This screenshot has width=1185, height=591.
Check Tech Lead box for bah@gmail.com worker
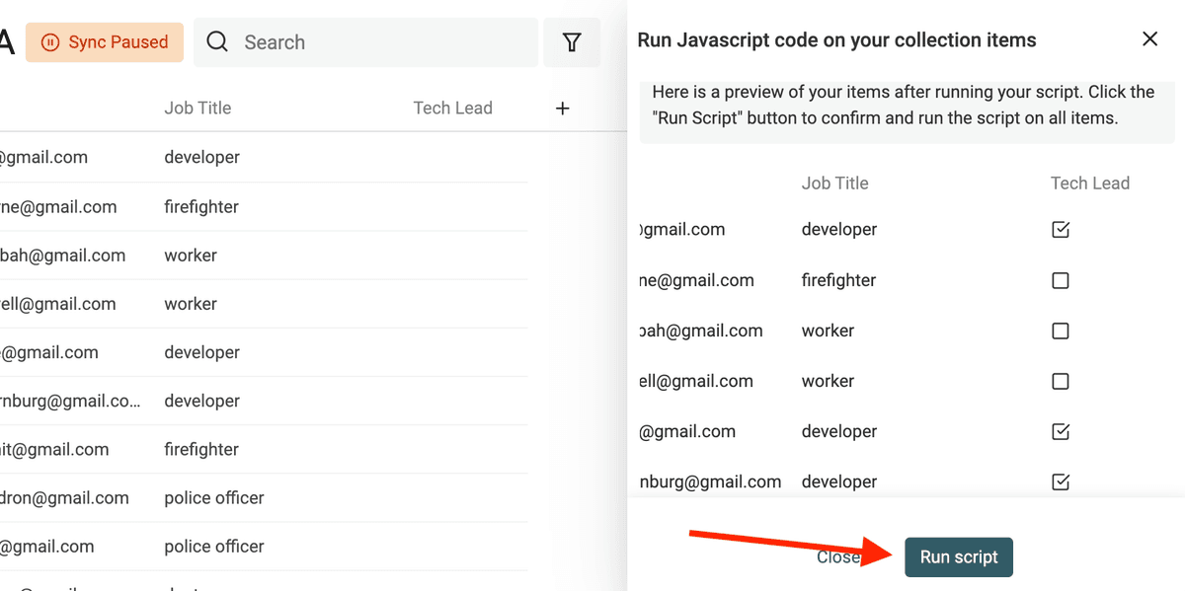click(x=1061, y=331)
